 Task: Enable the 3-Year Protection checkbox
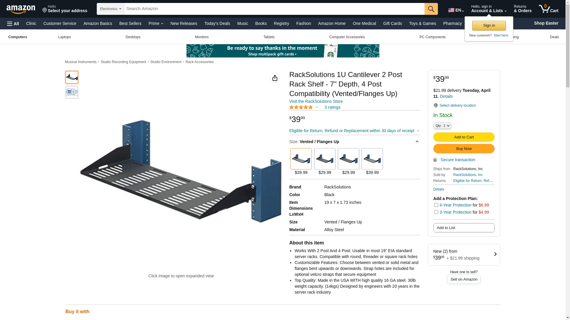click(x=436, y=212)
